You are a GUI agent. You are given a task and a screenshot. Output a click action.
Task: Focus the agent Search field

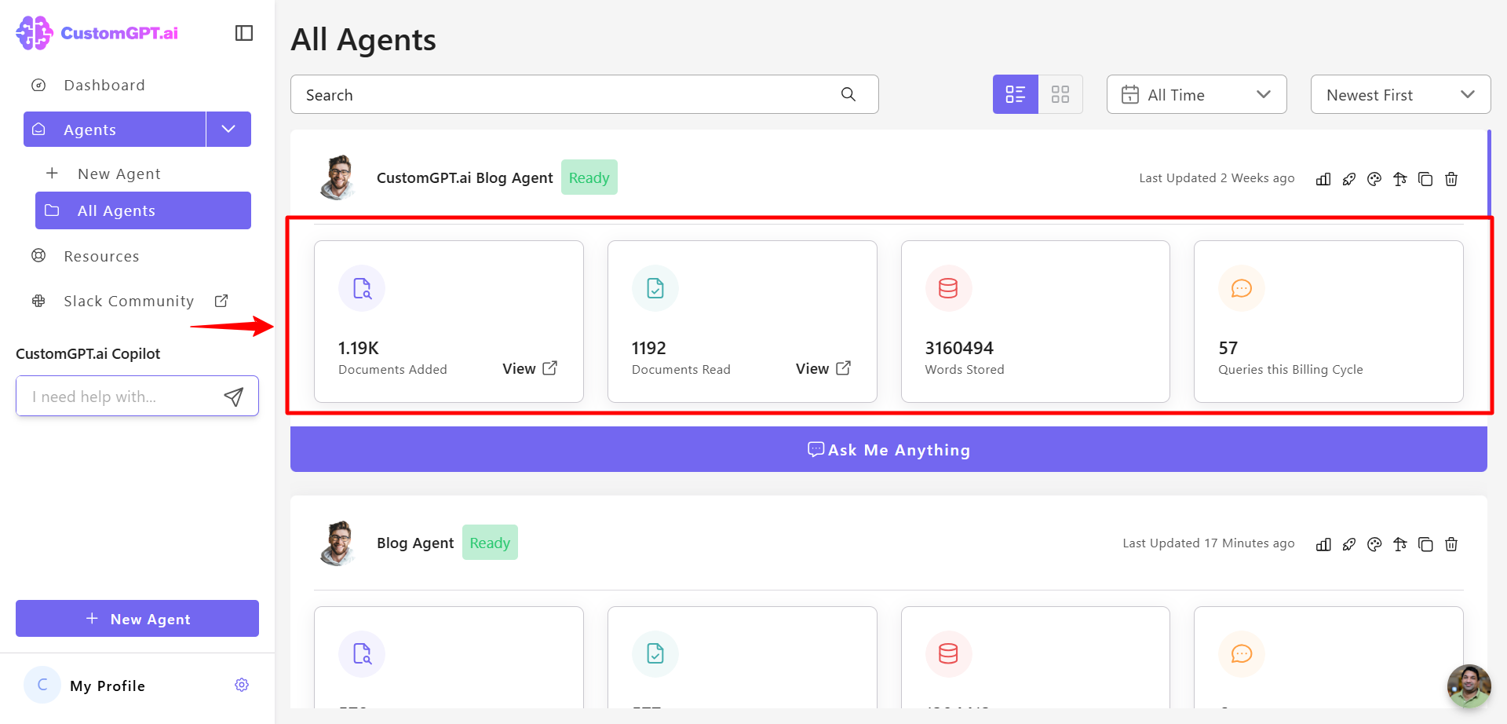[x=585, y=94]
